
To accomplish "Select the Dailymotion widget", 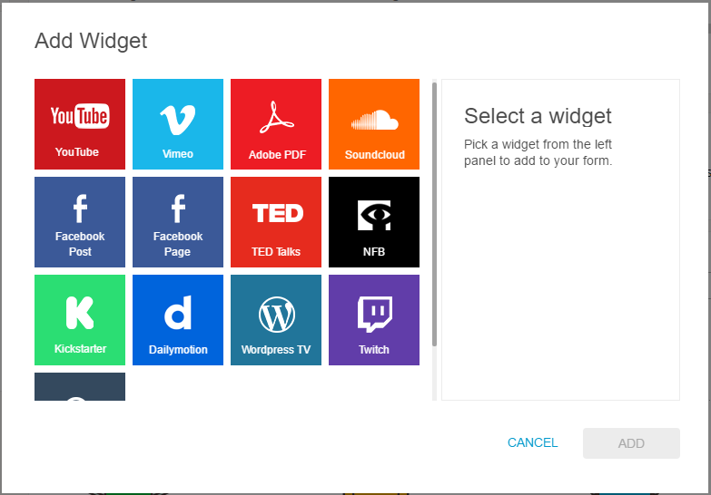I will (x=178, y=320).
